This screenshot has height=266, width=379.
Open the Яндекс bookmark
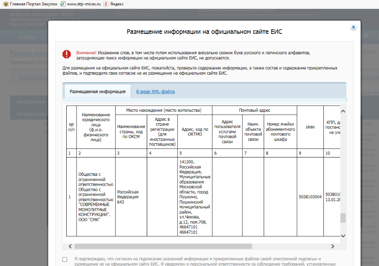point(114,4)
